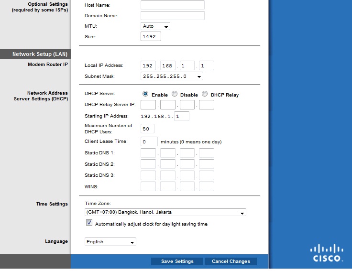Click the first Static DNS 3 octet field

click(148, 175)
